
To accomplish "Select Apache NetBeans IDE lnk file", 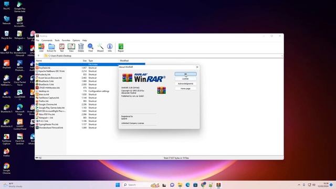I will point(51,71).
